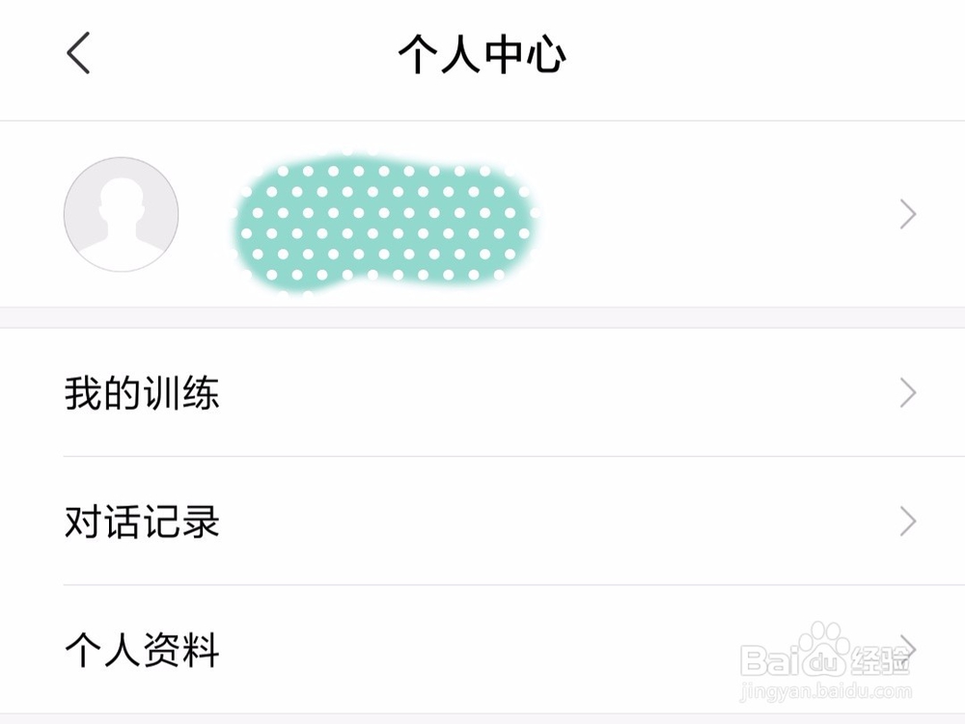Image resolution: width=965 pixels, height=724 pixels.
Task: Tap the back chevron in the top bar
Action: 78,53
